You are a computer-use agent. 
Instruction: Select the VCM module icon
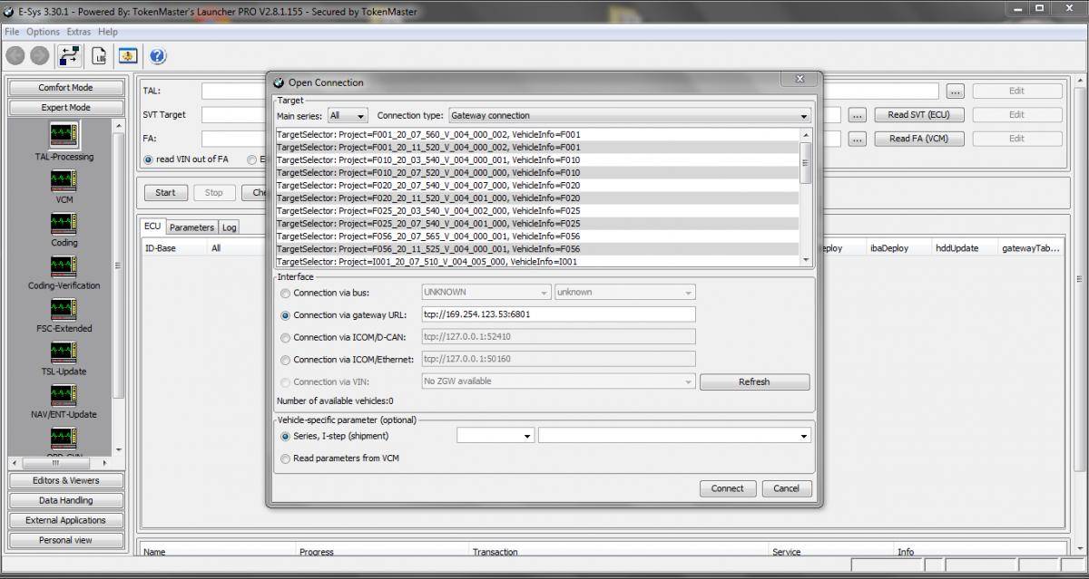[64, 180]
